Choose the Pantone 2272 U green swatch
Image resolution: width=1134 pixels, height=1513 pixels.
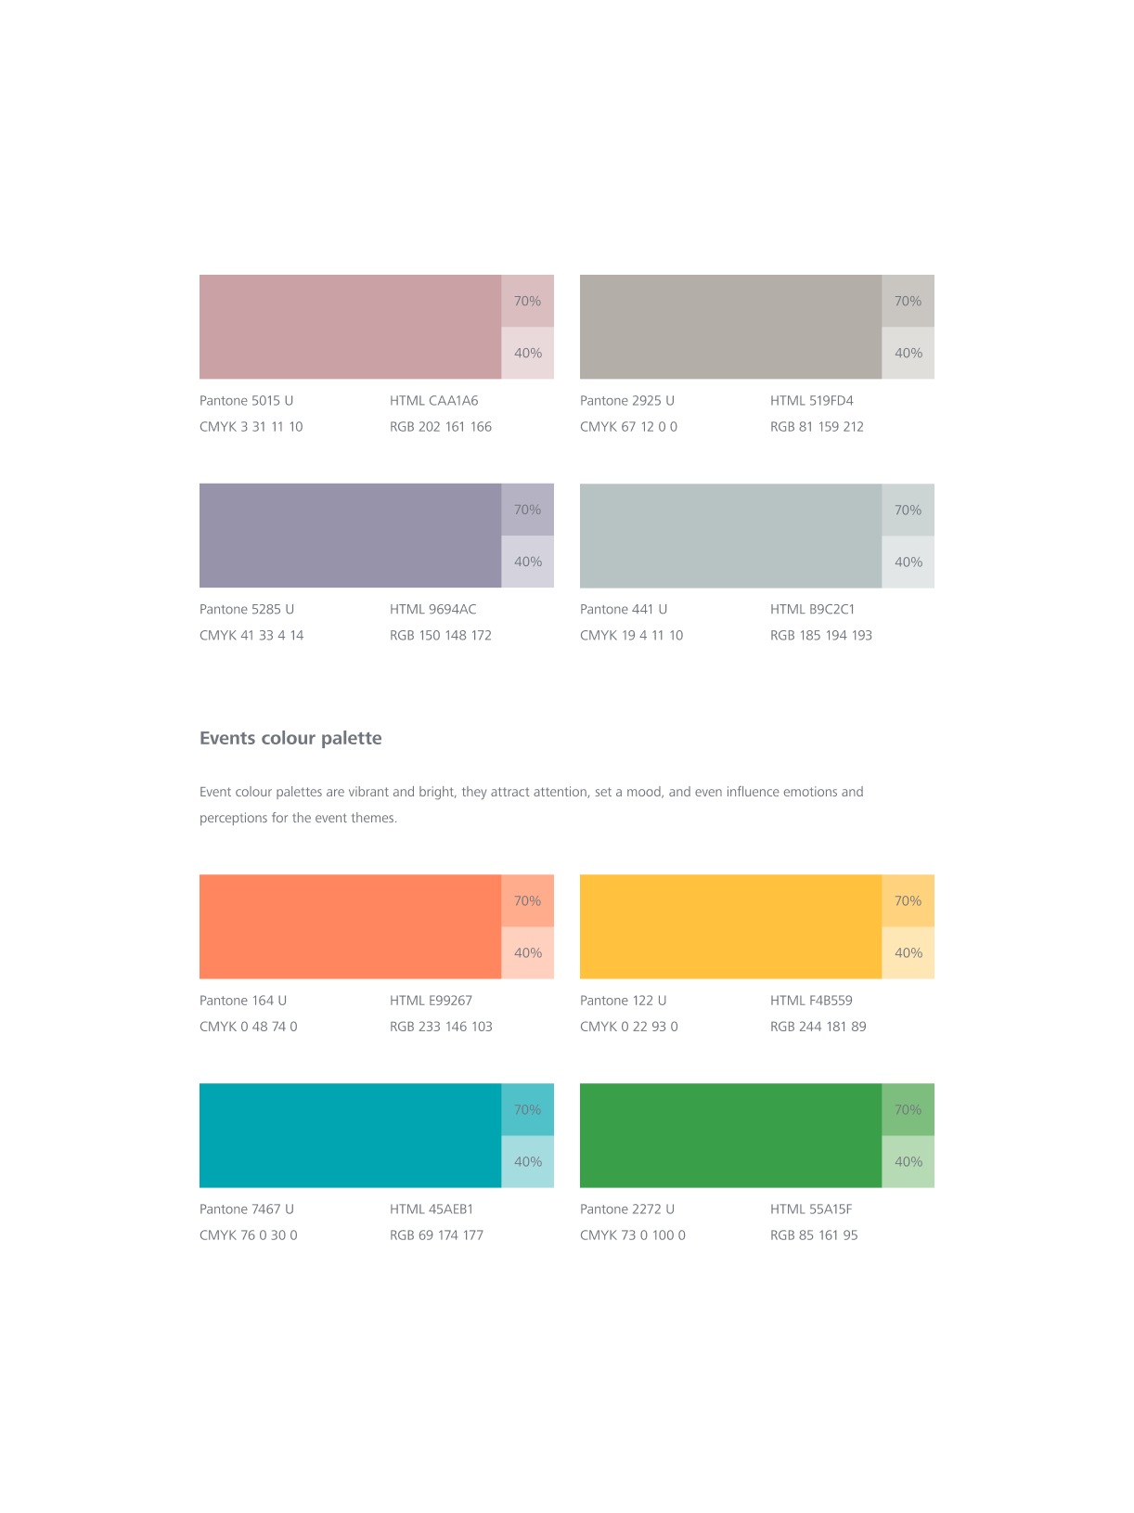click(731, 1135)
